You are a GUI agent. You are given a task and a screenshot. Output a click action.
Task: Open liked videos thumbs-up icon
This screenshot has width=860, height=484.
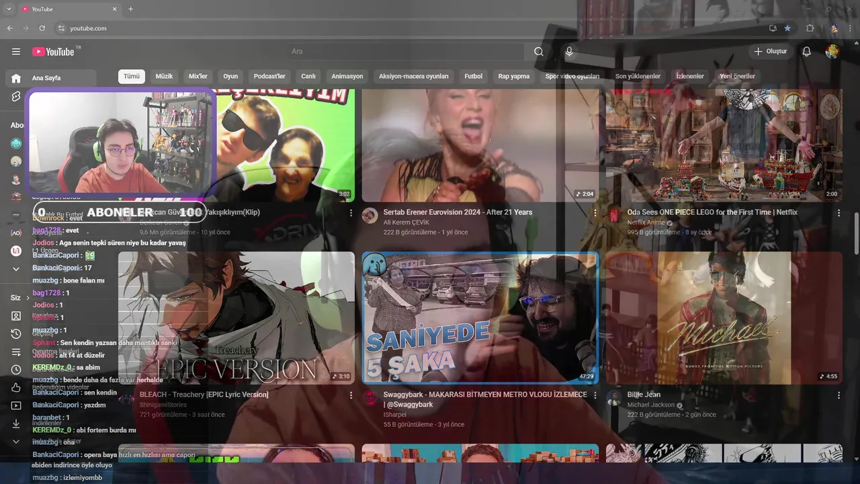click(16, 388)
